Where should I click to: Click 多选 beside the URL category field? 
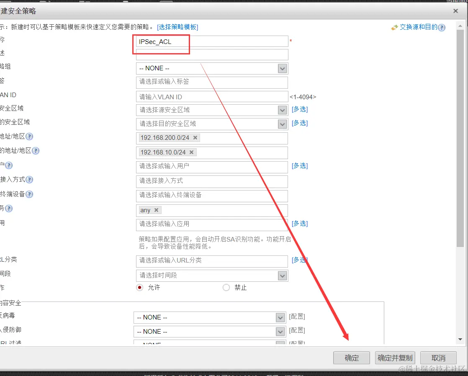click(x=300, y=260)
